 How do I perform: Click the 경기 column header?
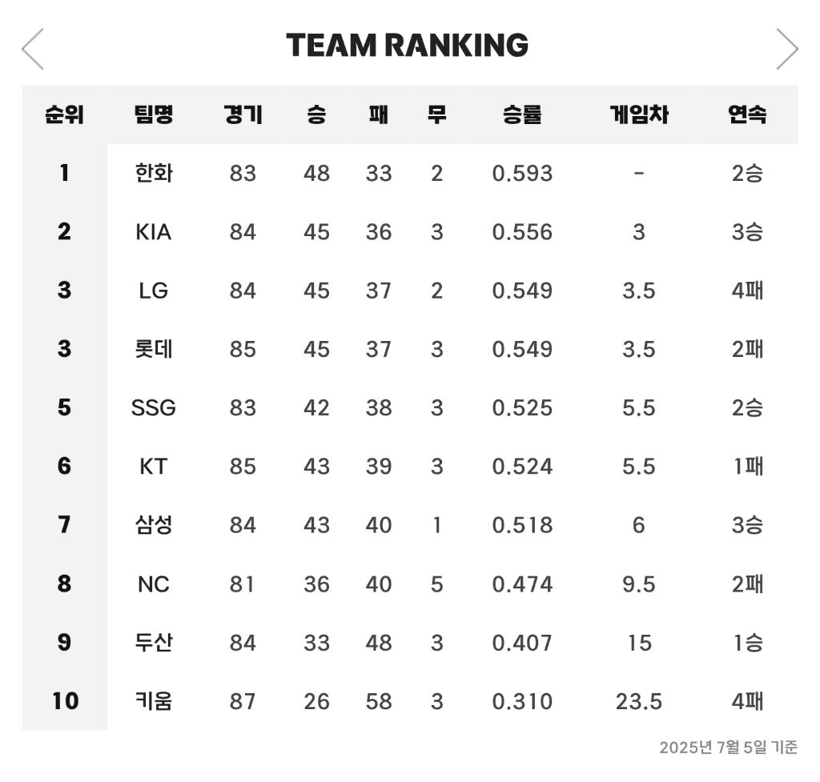[243, 114]
